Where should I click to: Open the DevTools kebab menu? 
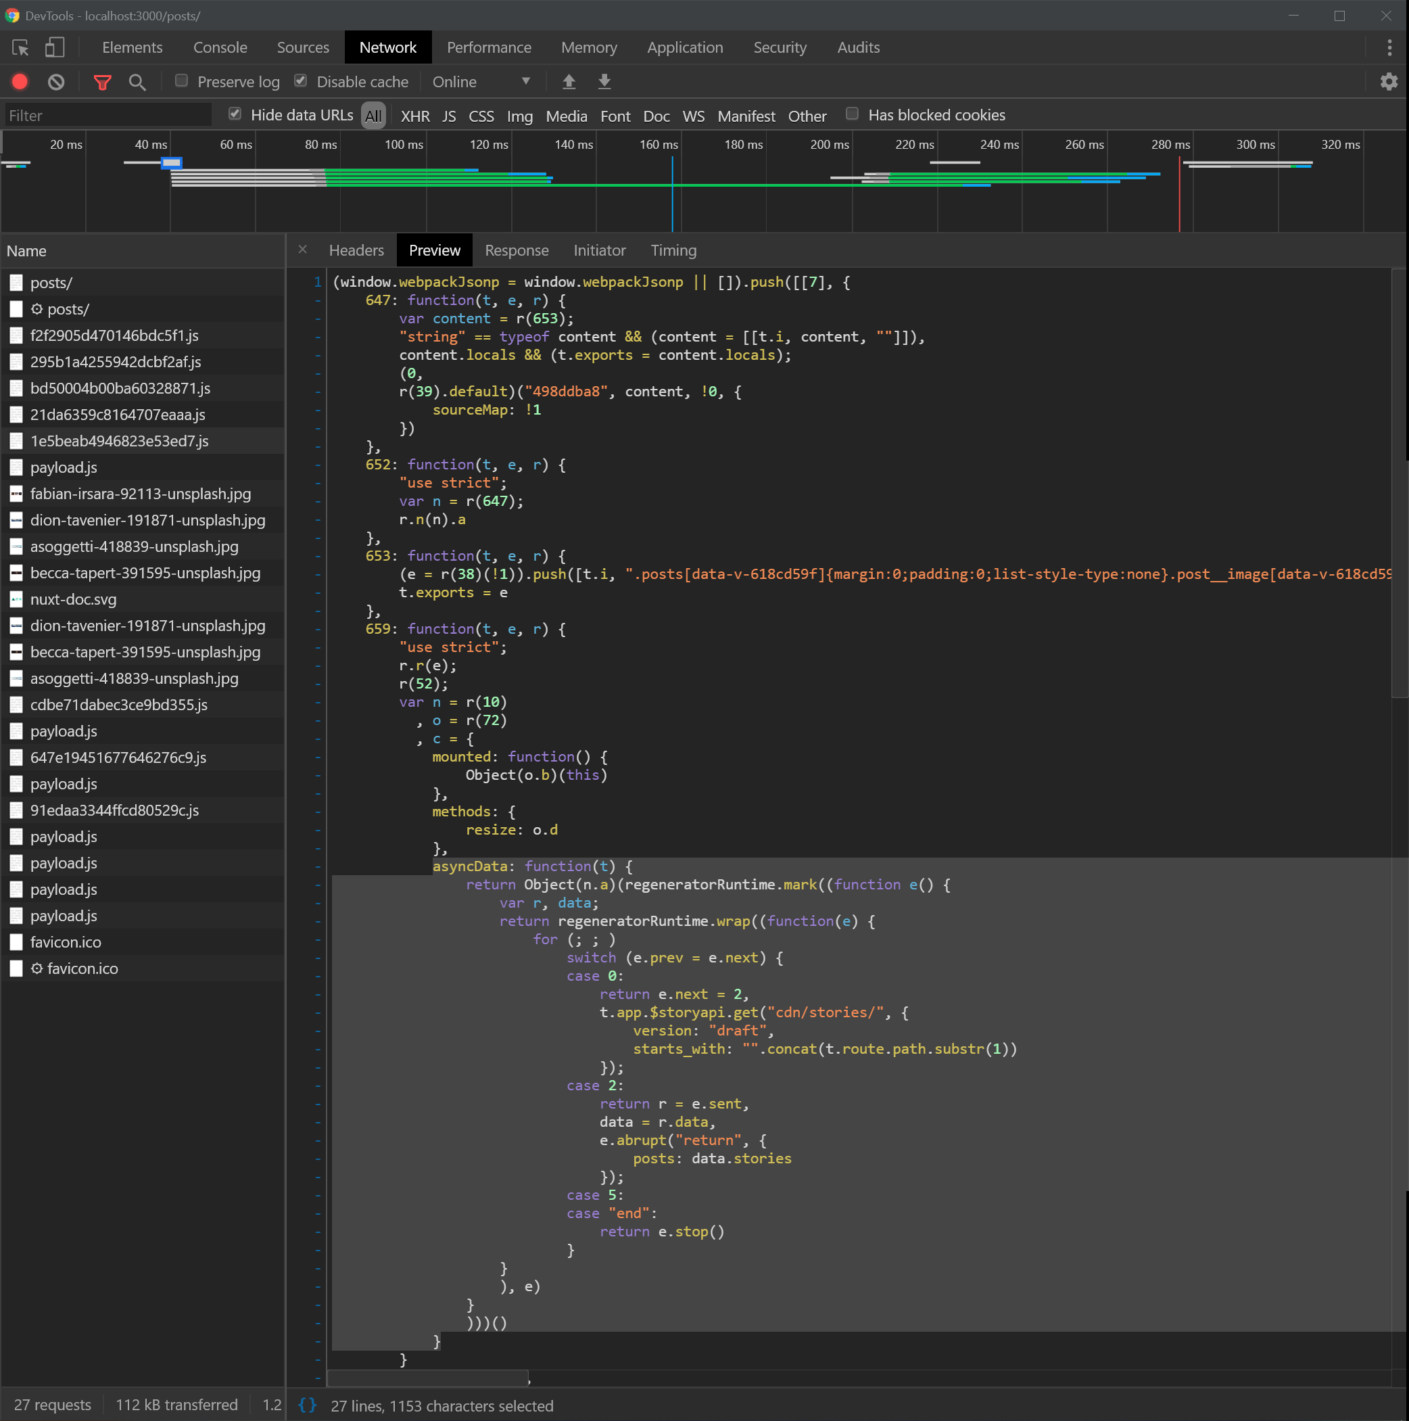(x=1390, y=47)
